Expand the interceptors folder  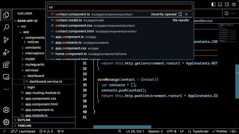coord(22,53)
